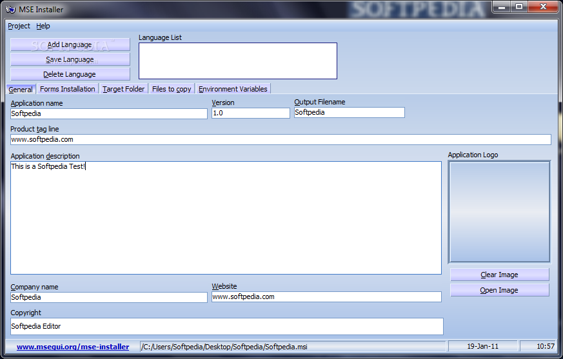Viewport: 563px width, 359px height.
Task: Open the www.msegui.org/mse-installer link
Action: pos(73,347)
